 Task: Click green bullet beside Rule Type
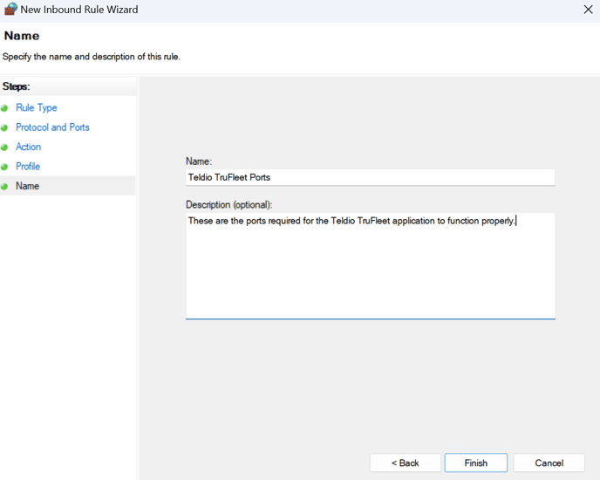[4, 108]
